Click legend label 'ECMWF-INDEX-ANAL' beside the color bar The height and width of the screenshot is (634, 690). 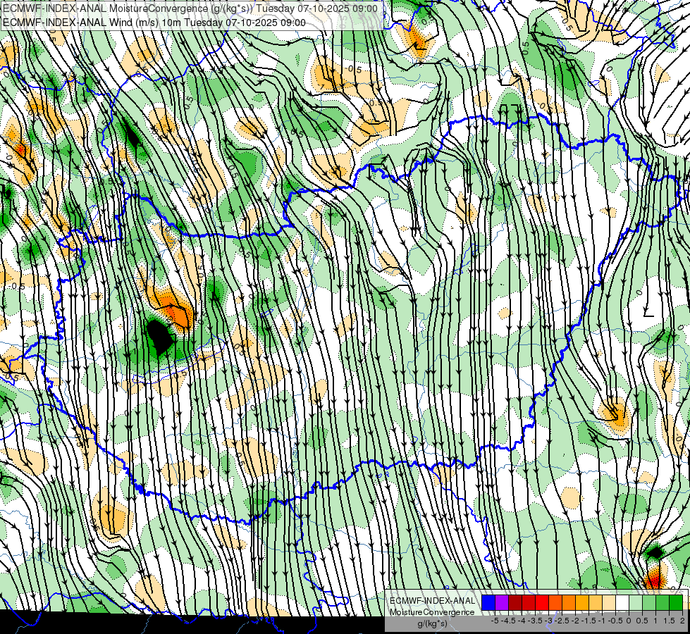click(x=432, y=601)
